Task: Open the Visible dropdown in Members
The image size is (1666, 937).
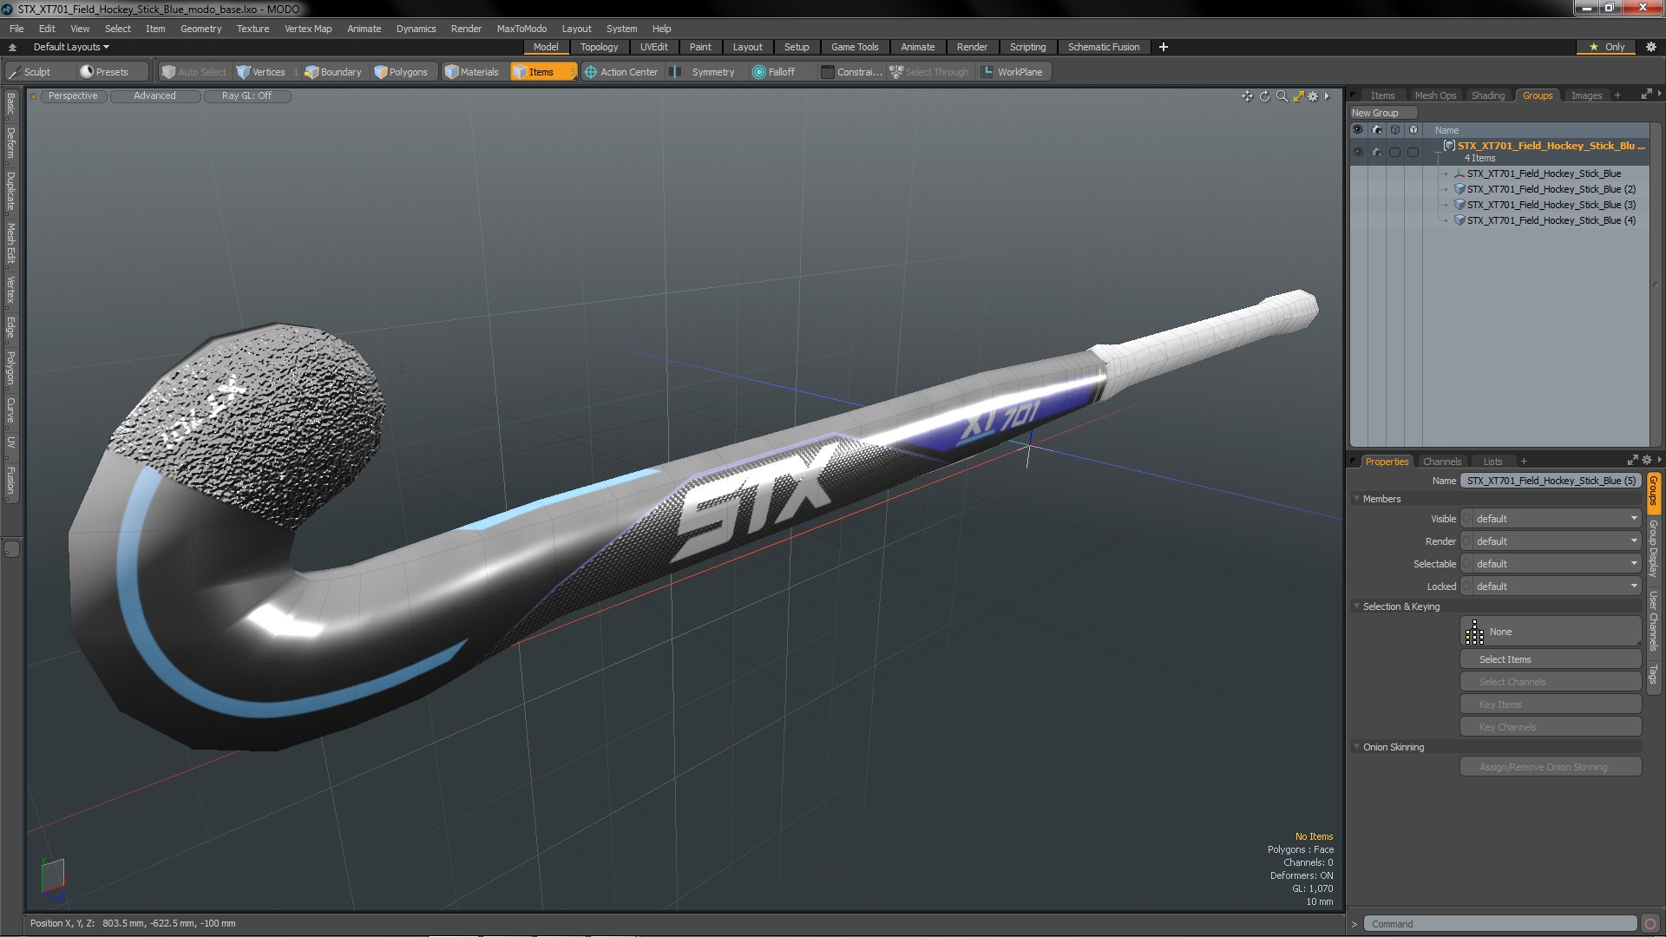Action: click(x=1551, y=519)
